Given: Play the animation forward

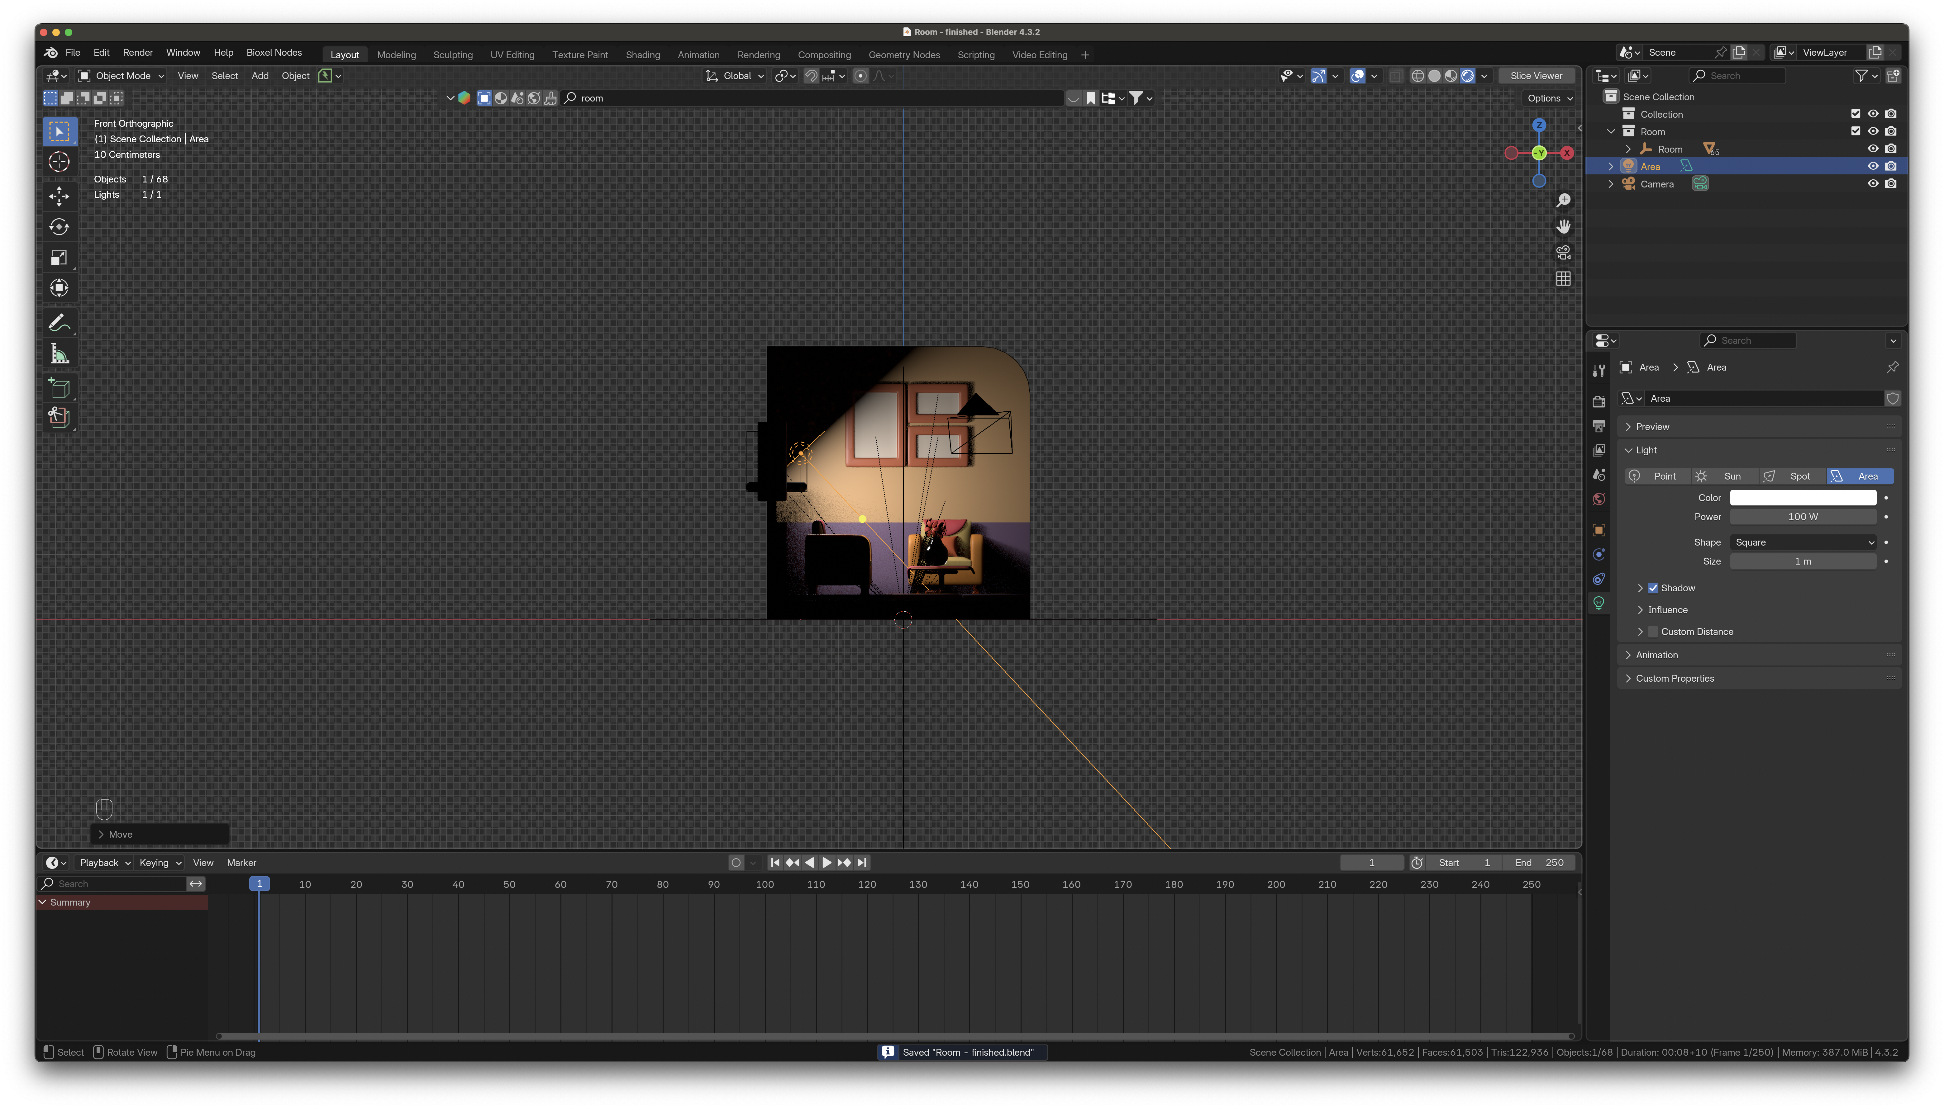Looking at the screenshot, I should point(827,863).
